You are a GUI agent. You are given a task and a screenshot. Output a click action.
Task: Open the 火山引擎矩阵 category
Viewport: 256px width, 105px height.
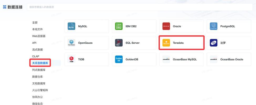40,90
